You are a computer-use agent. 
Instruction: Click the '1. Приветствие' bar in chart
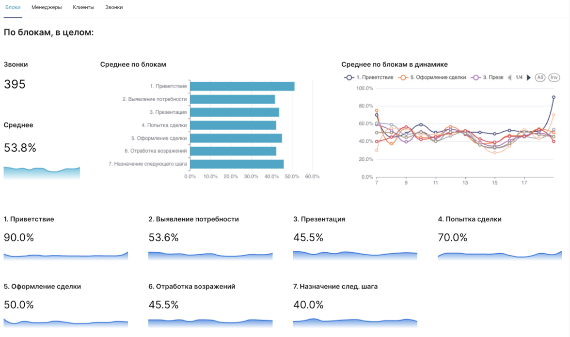242,87
